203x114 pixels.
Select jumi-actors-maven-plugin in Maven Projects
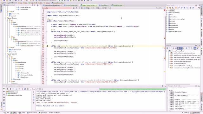(x=178, y=19)
